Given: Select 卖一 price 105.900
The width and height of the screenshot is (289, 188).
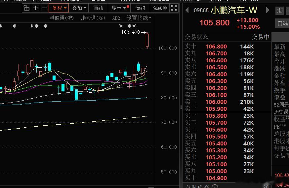Looking at the screenshot, I should point(216,109).
